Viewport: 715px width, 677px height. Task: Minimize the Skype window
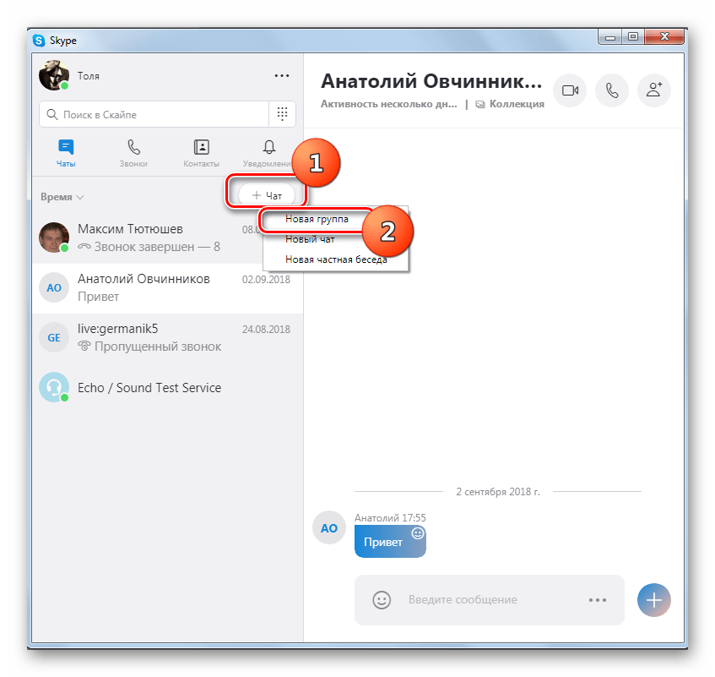[x=610, y=37]
